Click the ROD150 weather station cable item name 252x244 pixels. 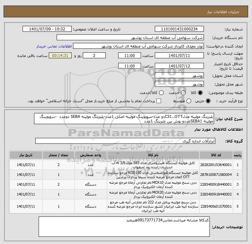(x=153, y=175)
